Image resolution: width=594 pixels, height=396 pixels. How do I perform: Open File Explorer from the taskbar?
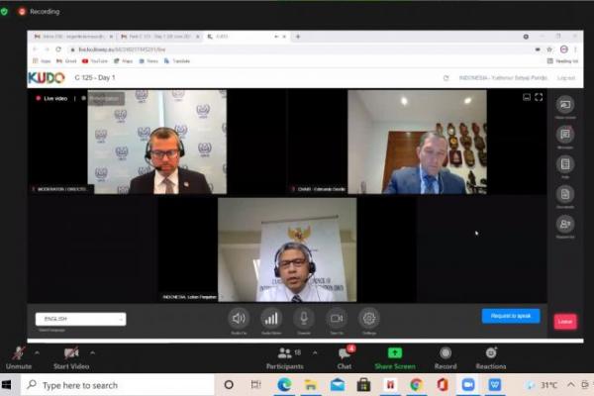[x=311, y=385]
